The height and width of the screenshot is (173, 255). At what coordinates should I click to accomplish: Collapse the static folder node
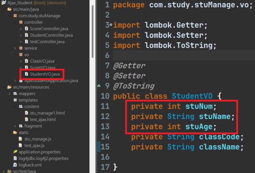(x=10, y=132)
